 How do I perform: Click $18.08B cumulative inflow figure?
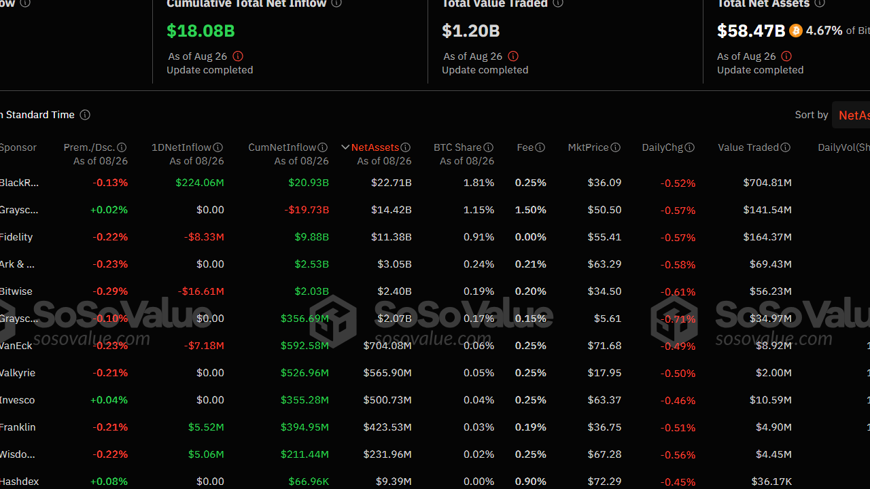point(201,31)
